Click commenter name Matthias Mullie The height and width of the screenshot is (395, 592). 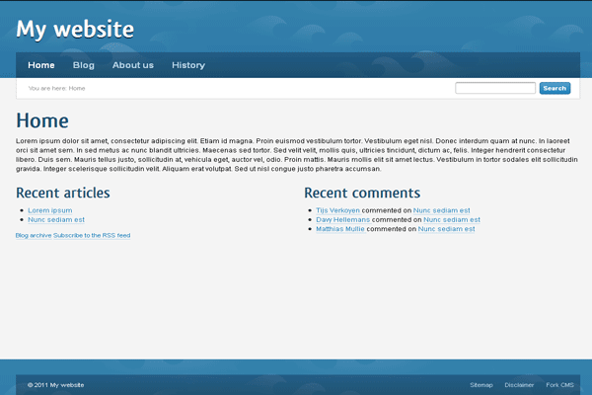point(340,229)
